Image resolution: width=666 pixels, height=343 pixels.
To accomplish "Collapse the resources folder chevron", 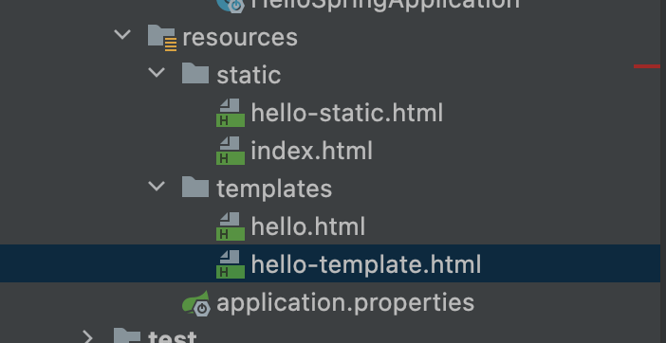I will point(122,35).
